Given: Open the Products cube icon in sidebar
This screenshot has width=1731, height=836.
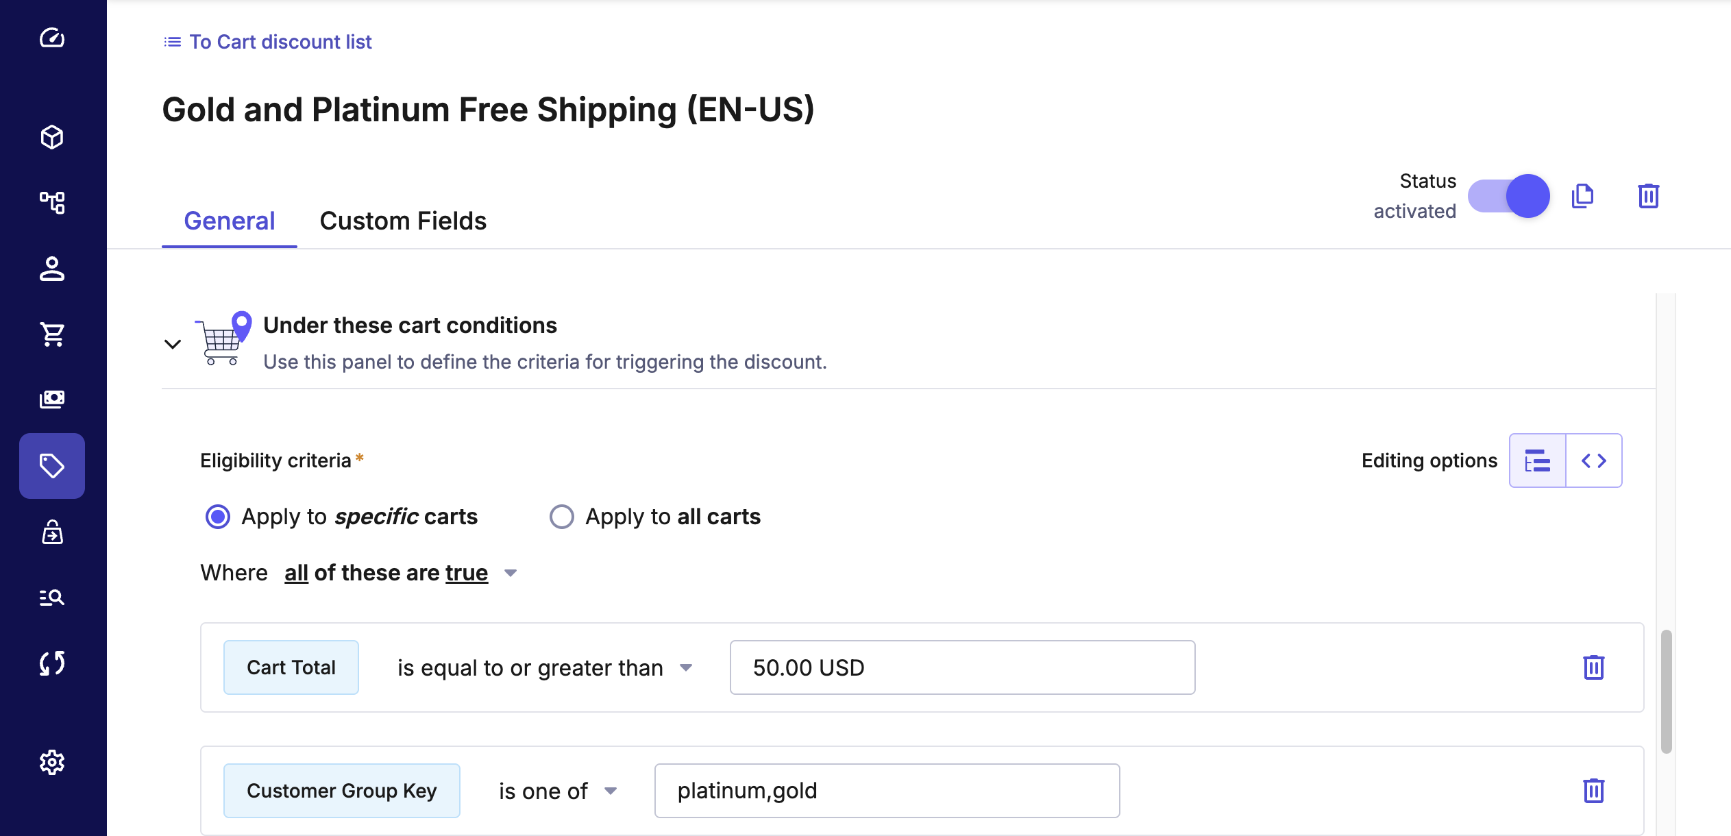Looking at the screenshot, I should click(52, 137).
